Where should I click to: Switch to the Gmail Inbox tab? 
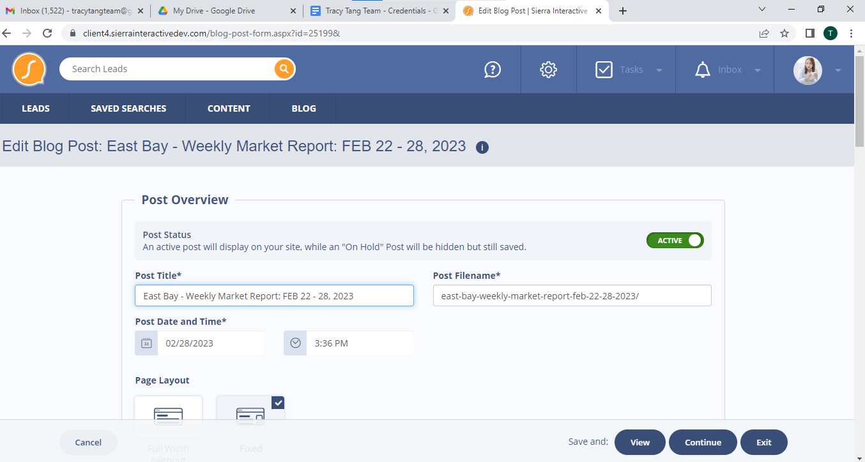click(75, 11)
